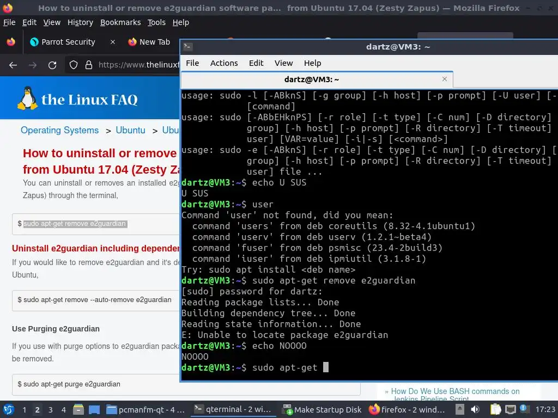Open the Help menu in Firefox

pos(181,22)
